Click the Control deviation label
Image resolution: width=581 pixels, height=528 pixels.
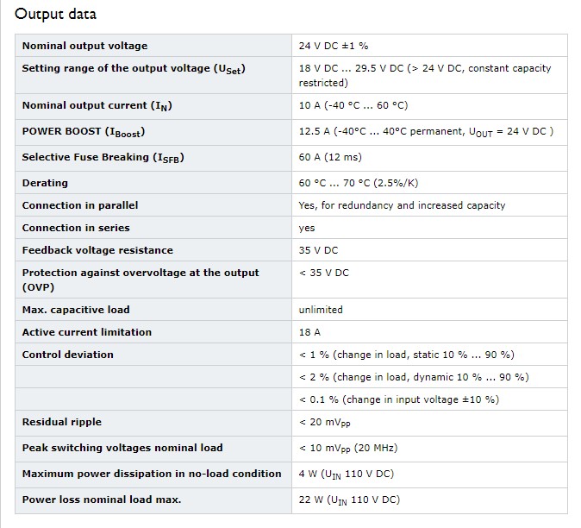[68, 355]
